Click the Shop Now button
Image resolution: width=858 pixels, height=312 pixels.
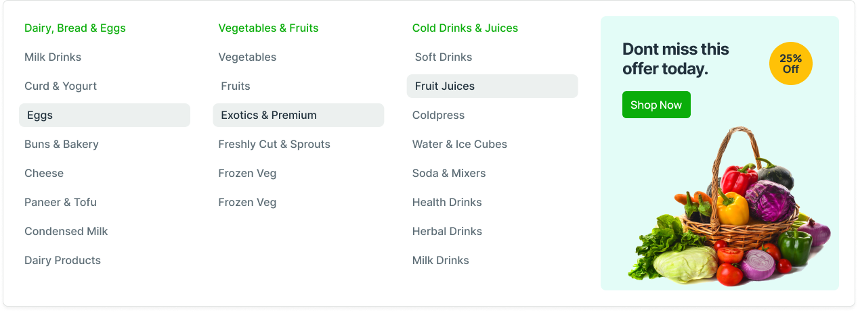pyautogui.click(x=656, y=105)
